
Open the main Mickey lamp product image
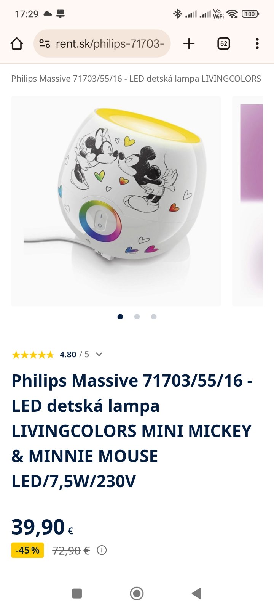coord(116,201)
